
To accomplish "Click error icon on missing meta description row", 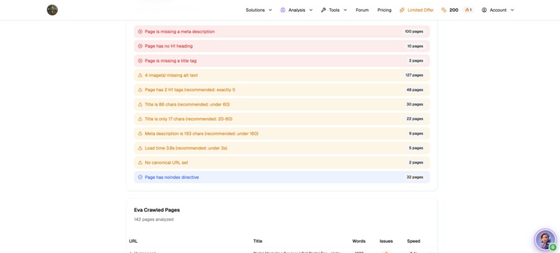I will coord(140,31).
